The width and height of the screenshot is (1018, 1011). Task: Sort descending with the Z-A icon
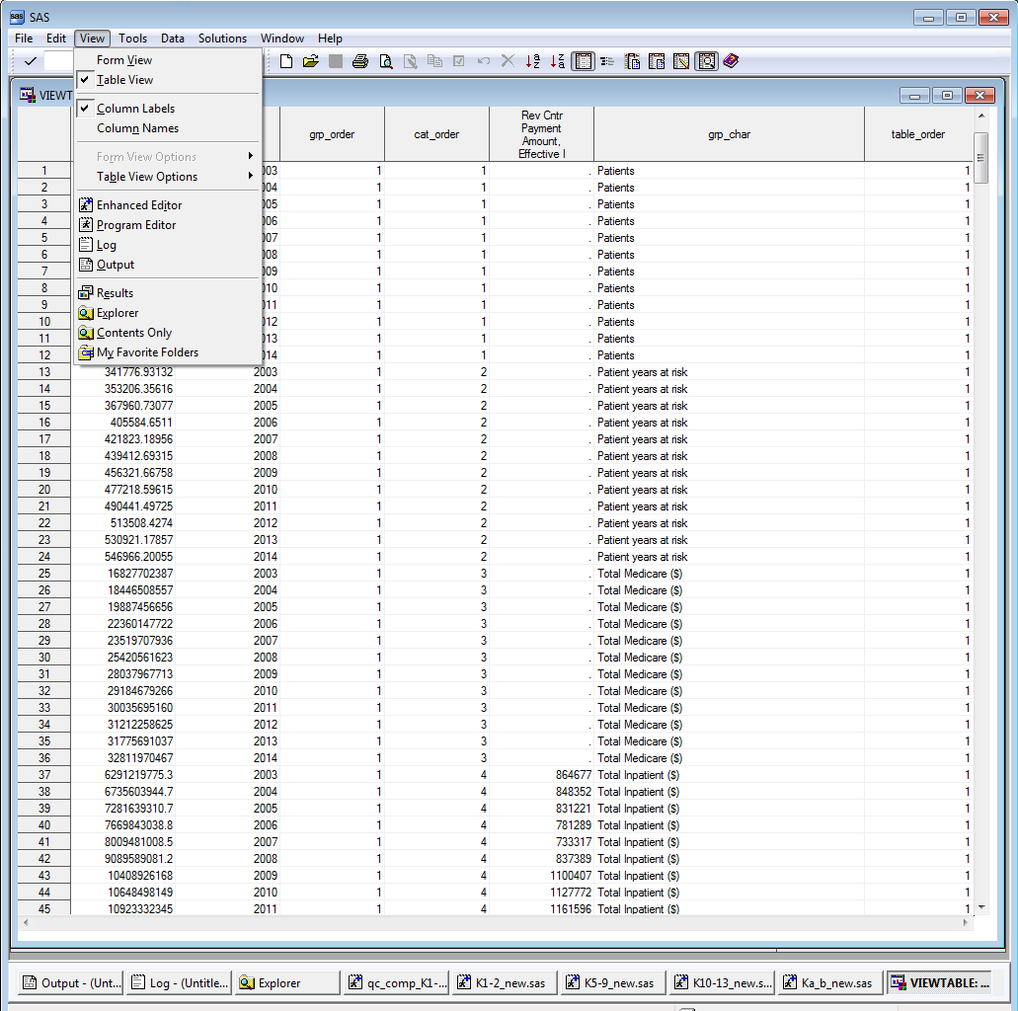[x=558, y=61]
